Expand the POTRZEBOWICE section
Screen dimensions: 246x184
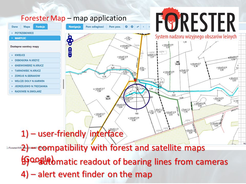35,33
